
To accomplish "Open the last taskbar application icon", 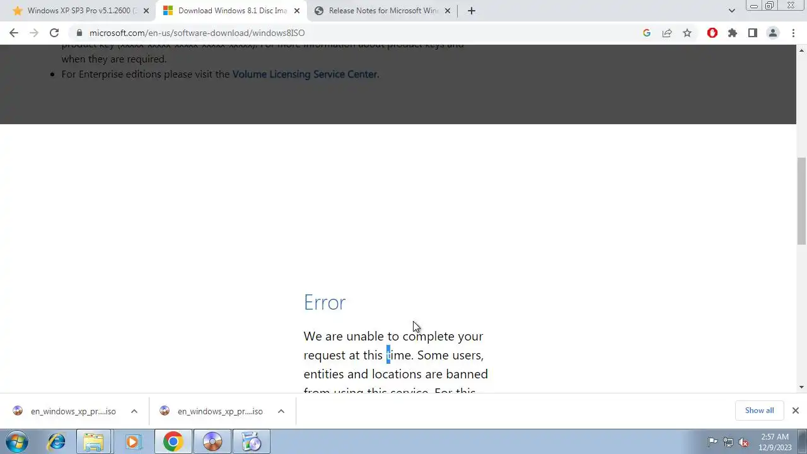I will 252,441.
